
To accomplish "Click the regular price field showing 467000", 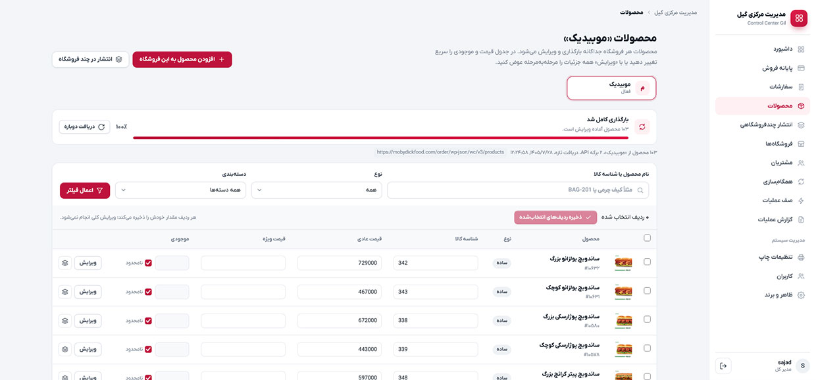I will coord(340,292).
